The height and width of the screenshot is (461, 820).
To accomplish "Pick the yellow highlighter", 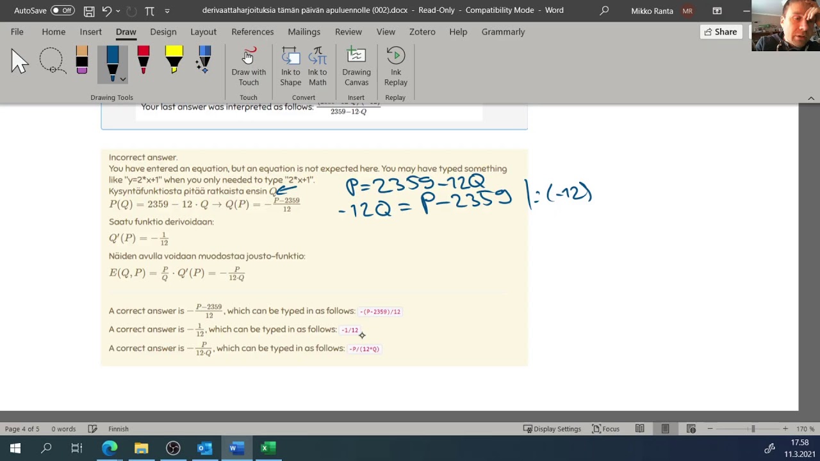I will [174, 61].
